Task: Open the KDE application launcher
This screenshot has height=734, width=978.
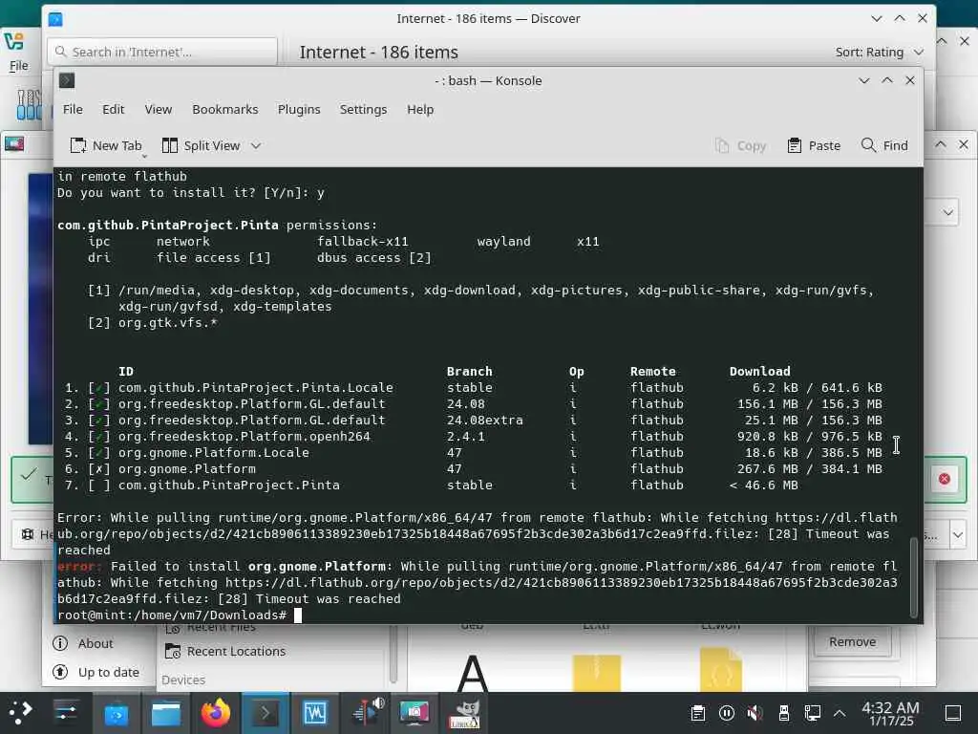Action: tap(20, 713)
